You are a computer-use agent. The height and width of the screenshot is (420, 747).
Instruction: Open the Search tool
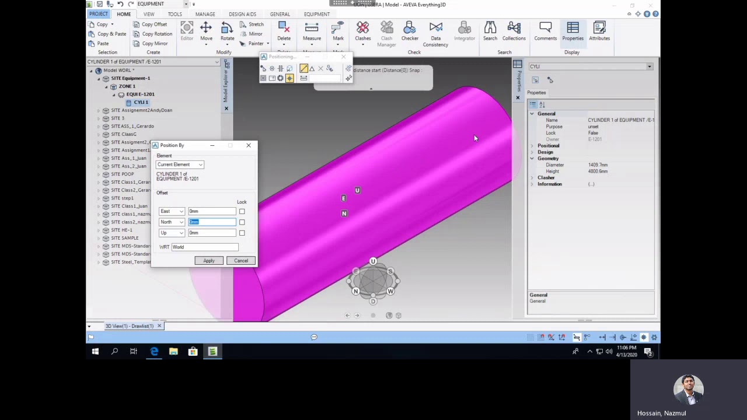coord(490,32)
